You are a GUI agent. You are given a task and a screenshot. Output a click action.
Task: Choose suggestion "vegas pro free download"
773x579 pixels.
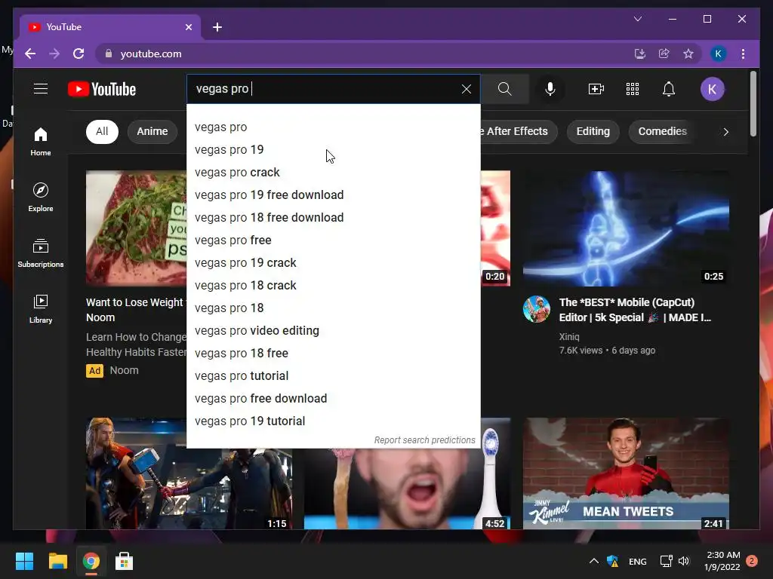coord(333,399)
